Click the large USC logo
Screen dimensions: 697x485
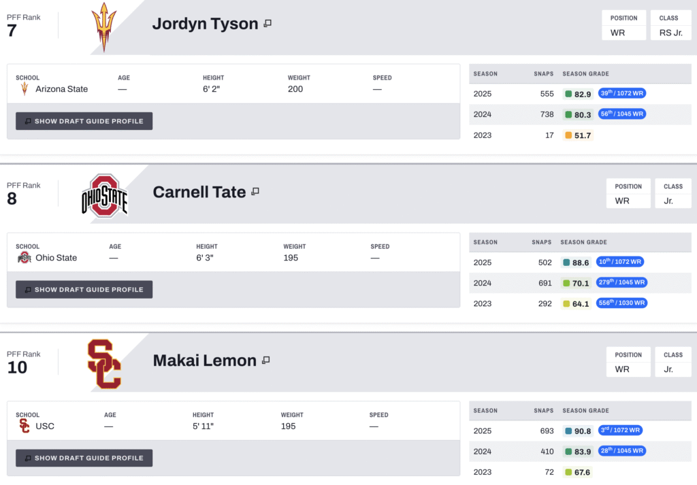[x=104, y=365]
